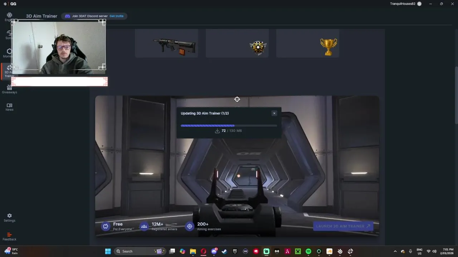
Task: Select the gold trophy card
Action: [x=307, y=44]
